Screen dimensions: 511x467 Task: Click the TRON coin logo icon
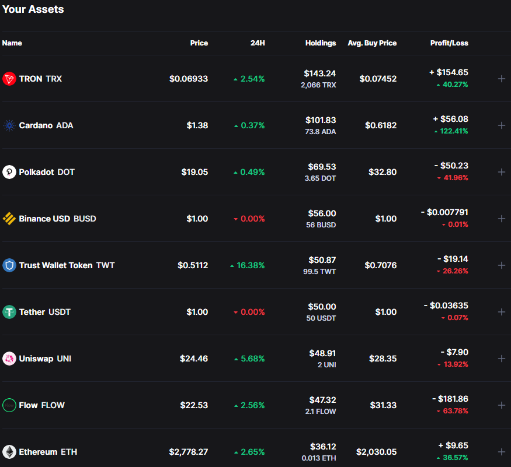[x=9, y=79]
